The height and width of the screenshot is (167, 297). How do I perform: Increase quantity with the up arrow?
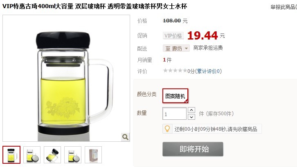(x=191, y=110)
